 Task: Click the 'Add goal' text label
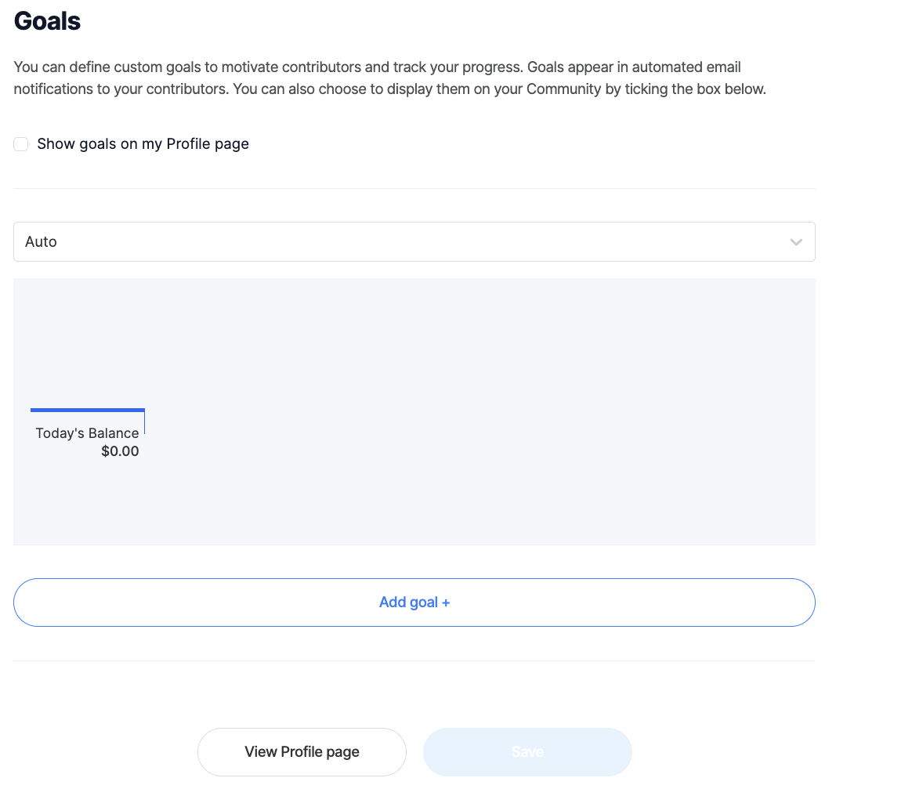(408, 602)
